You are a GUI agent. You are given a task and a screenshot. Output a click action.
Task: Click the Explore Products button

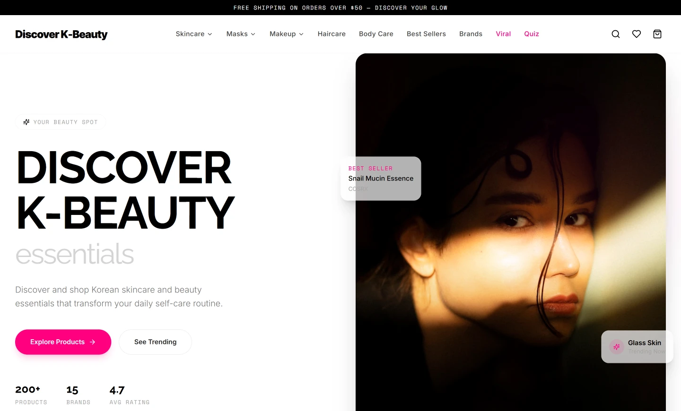(63, 342)
